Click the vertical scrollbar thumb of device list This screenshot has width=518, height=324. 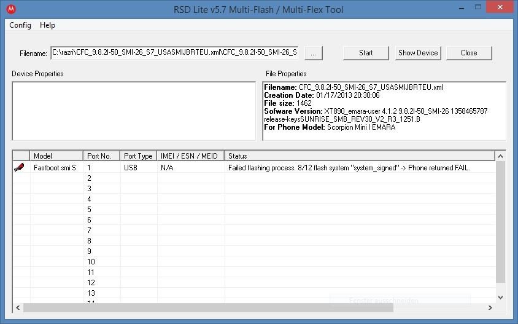coord(500,222)
